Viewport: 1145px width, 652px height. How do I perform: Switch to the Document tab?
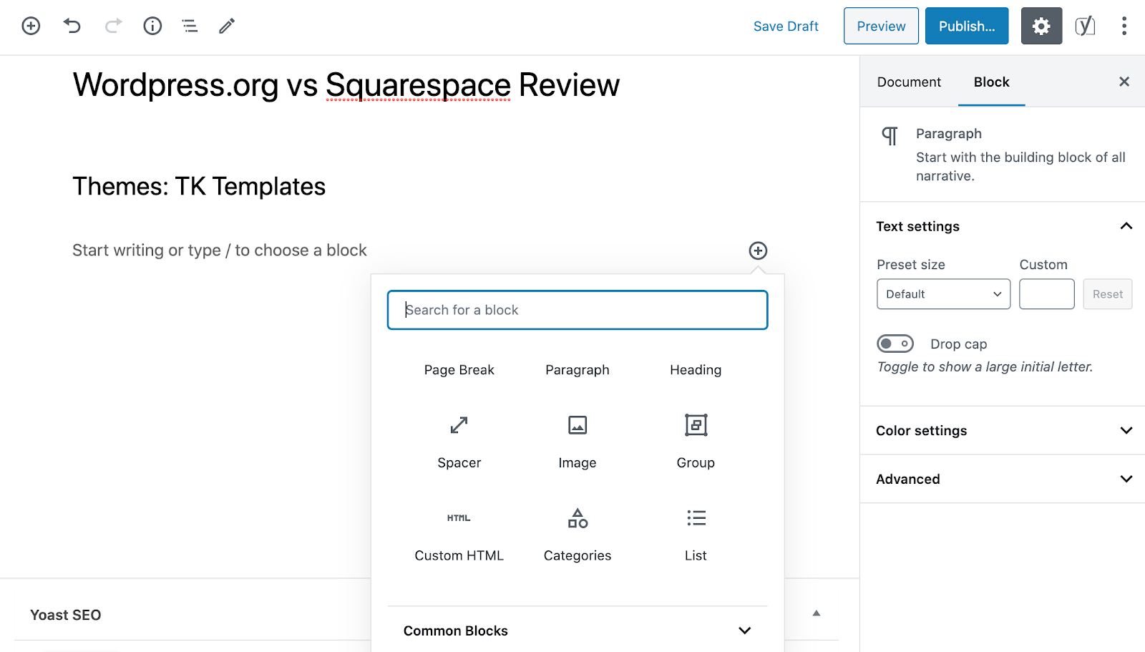pos(909,82)
